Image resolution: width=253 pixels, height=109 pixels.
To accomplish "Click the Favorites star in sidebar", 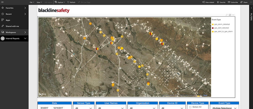I will (3, 8).
